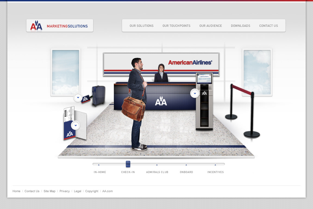Click the boarding pass ticket jacket
This screenshot has width=313, height=209.
pyautogui.click(x=75, y=124)
